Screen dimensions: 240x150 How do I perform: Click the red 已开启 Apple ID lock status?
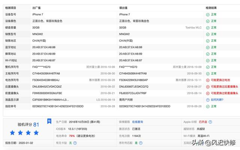203,122
